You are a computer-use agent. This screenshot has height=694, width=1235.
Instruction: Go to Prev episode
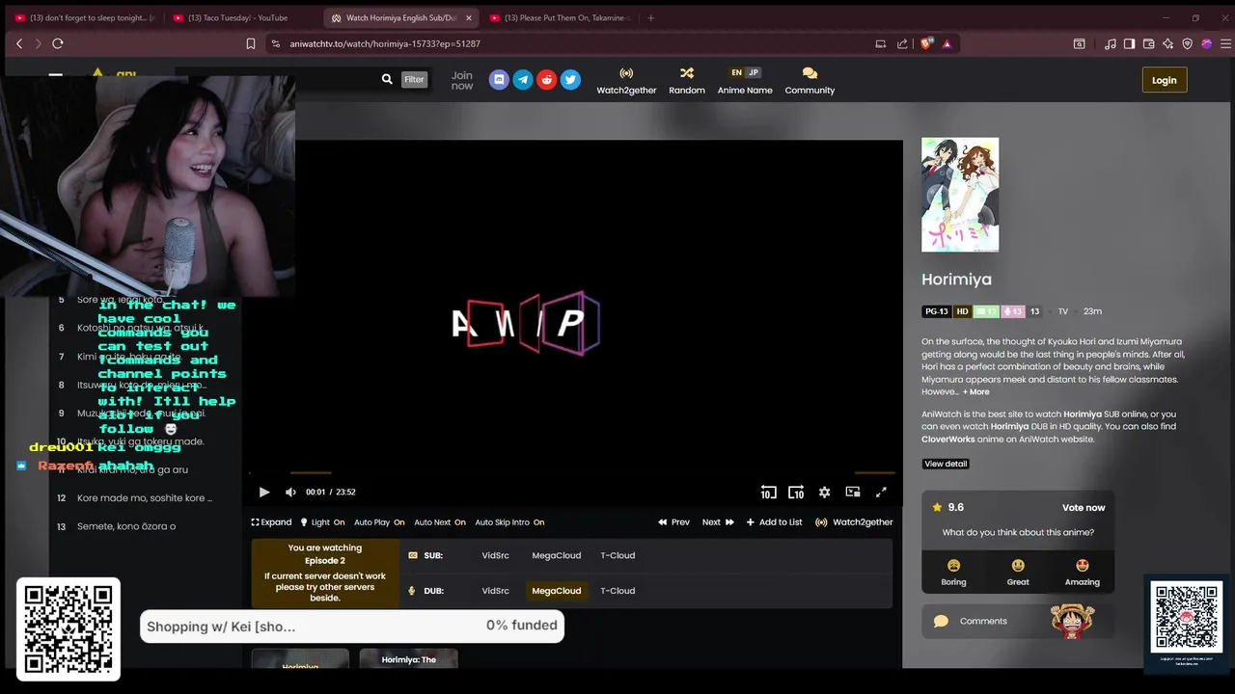coord(673,522)
